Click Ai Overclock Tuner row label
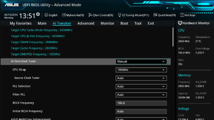214x120 pixels. coord(23,61)
